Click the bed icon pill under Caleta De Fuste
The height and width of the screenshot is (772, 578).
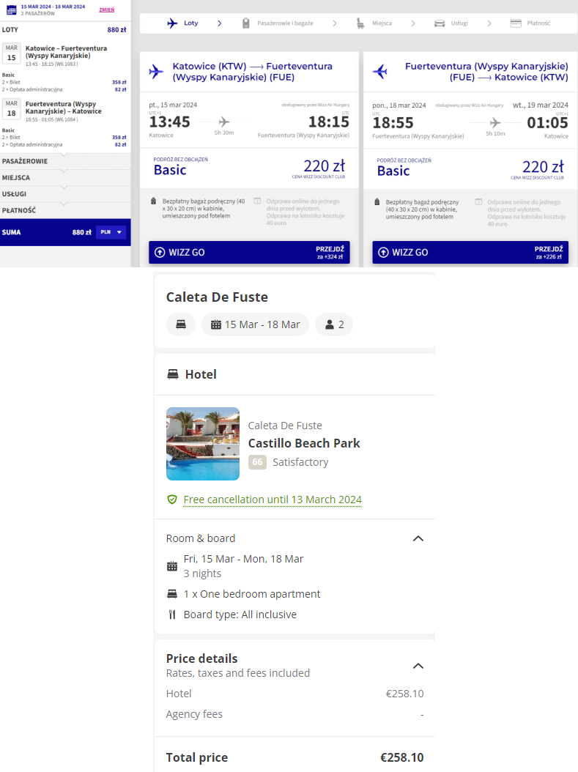pyautogui.click(x=181, y=324)
